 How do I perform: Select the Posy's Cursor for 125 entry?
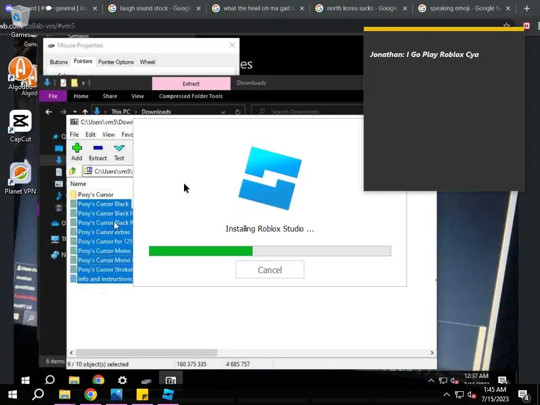click(x=105, y=242)
